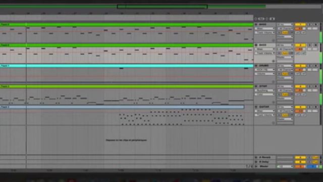323x182 pixels.
Task: Click Post button on B Delay return
Action: click(315, 162)
